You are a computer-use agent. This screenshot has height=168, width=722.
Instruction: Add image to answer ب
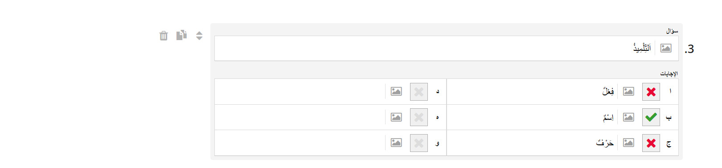pyautogui.click(x=628, y=117)
